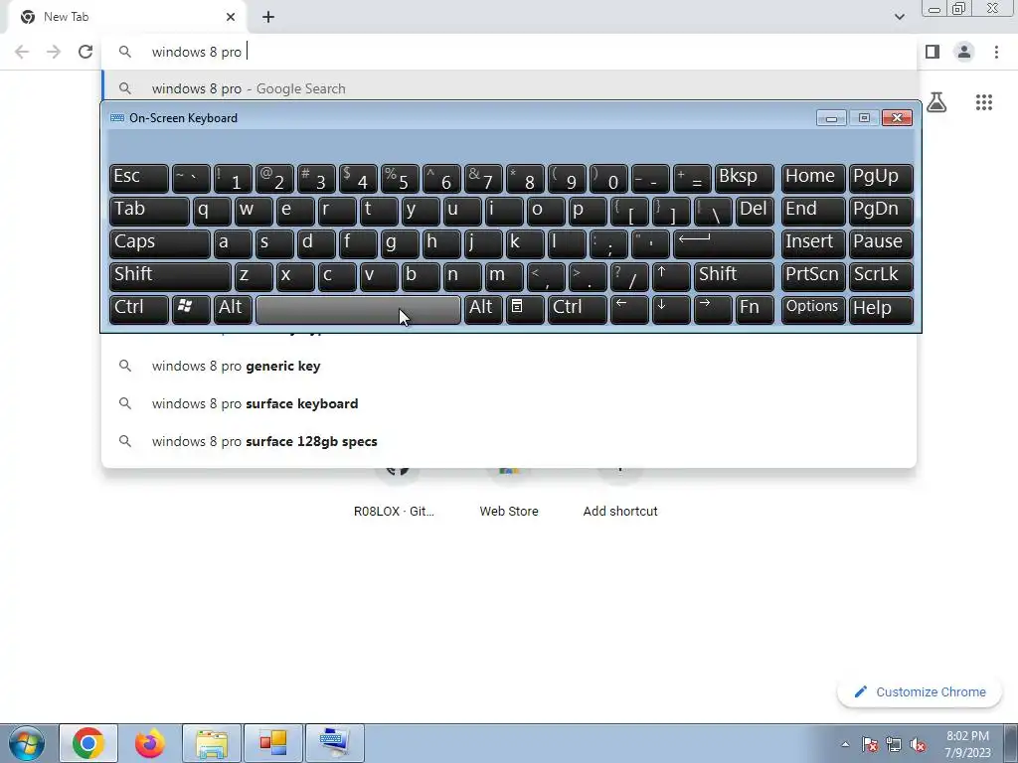Toggle the left Shift key
Image resolution: width=1018 pixels, height=763 pixels.
170,276
